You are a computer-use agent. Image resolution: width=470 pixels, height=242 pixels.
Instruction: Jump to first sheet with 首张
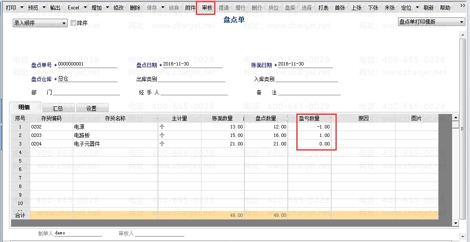340,8
